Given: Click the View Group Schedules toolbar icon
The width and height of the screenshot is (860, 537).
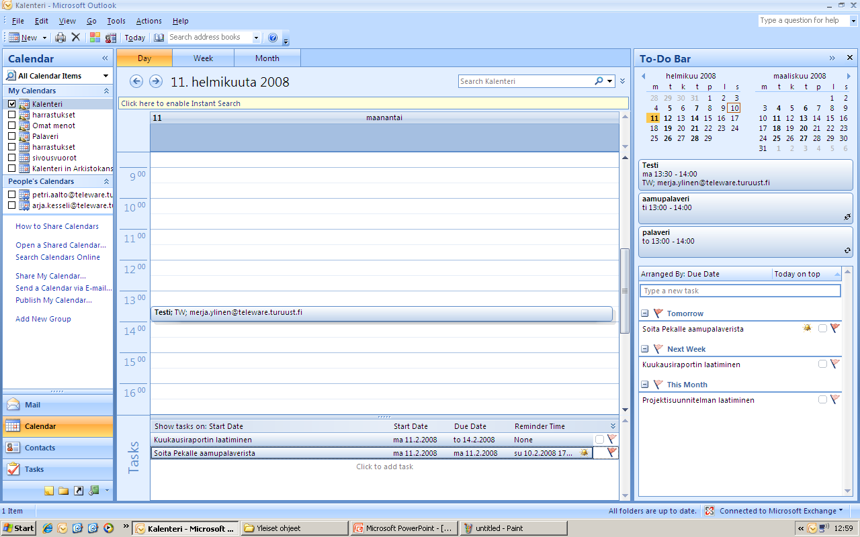Looking at the screenshot, I should pyautogui.click(x=111, y=38).
